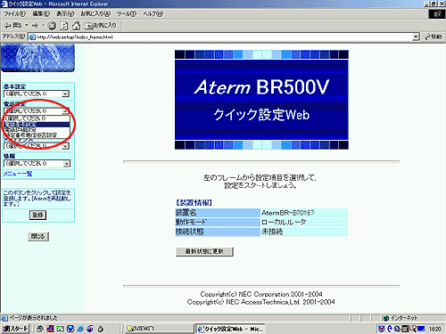
Task: Click inside the address URL field
Action: click(x=220, y=37)
